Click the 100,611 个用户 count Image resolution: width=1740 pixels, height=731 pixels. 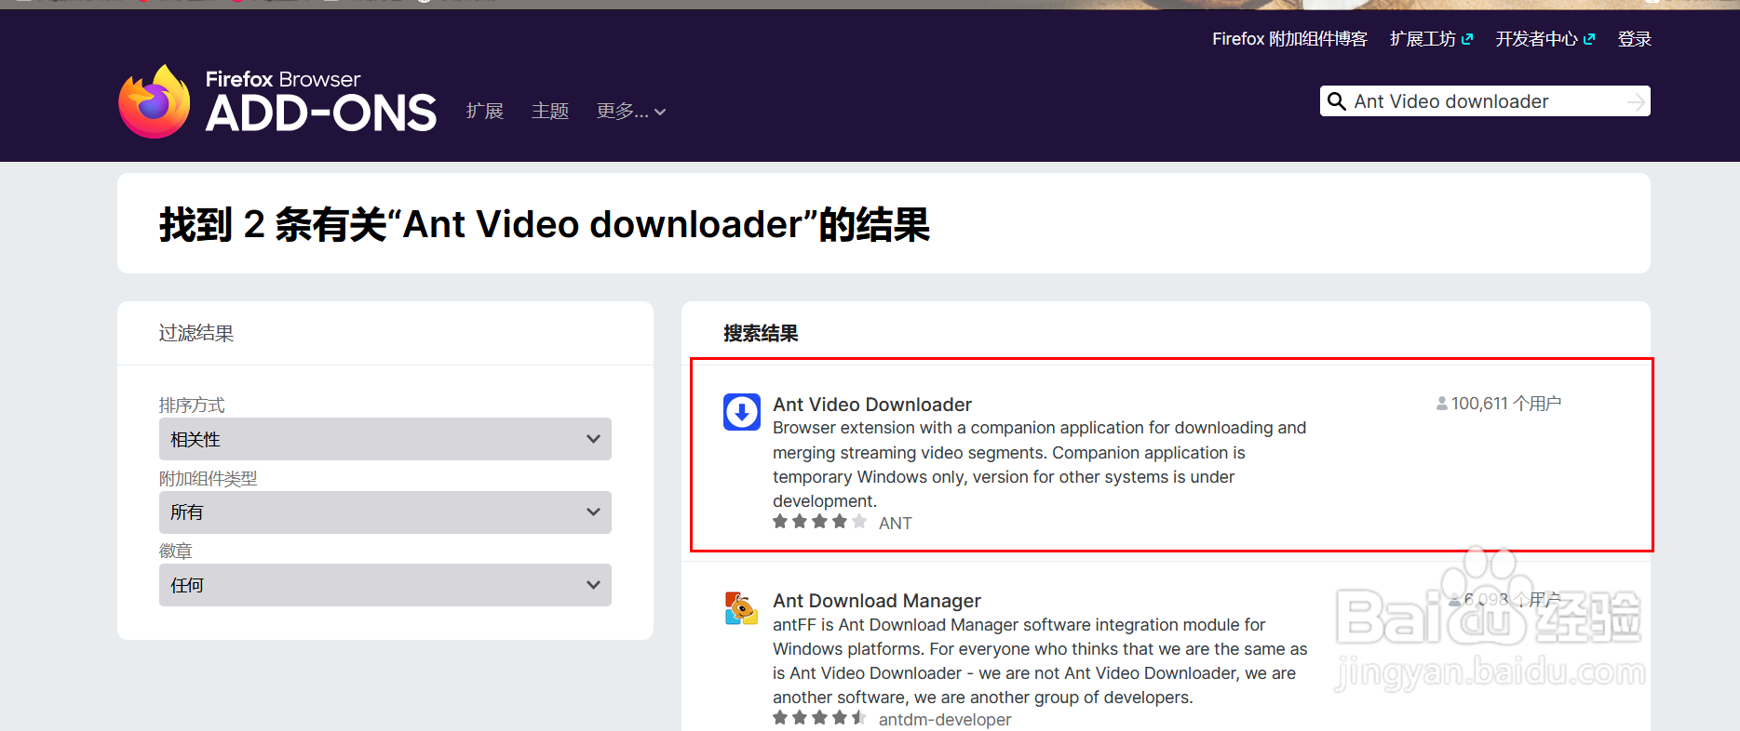(1506, 404)
